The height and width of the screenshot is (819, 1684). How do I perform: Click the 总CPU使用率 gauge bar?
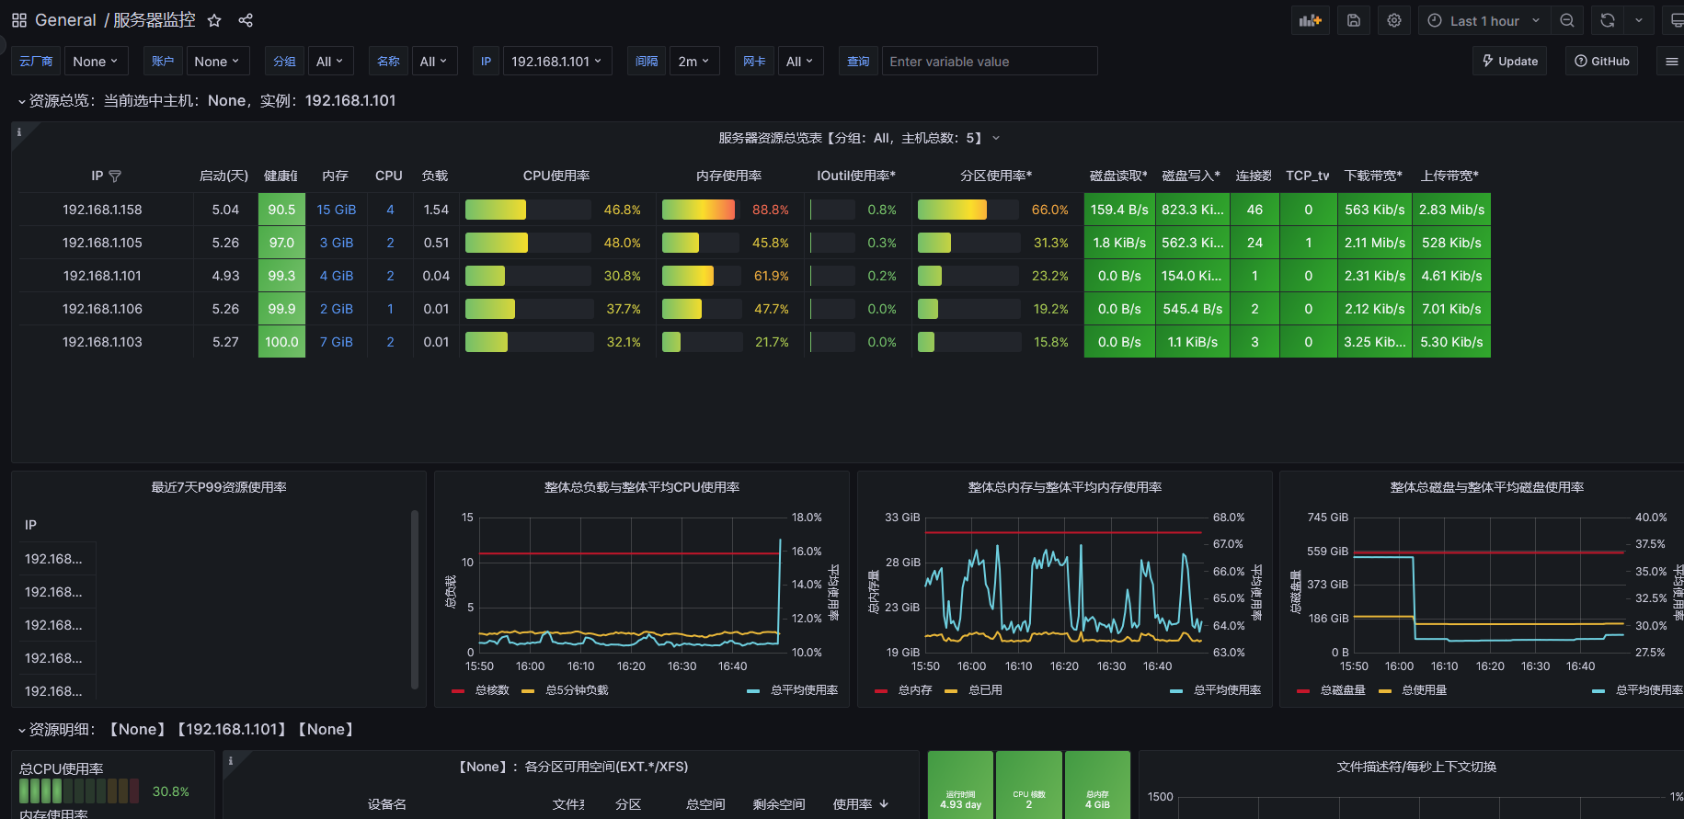point(79,791)
